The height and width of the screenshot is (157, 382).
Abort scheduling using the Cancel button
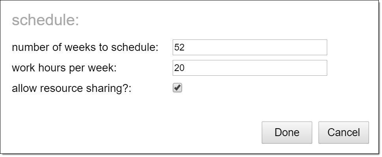tap(343, 133)
